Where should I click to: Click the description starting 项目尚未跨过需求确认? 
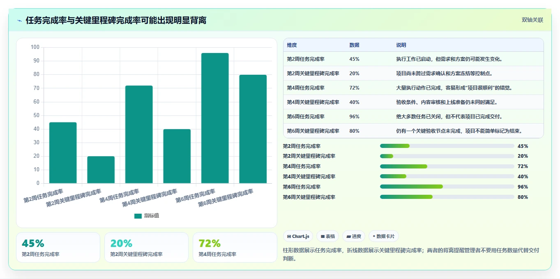[445, 74]
